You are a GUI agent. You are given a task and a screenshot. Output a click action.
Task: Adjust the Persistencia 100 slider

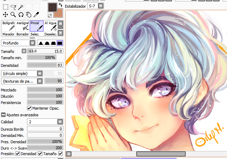(45, 102)
